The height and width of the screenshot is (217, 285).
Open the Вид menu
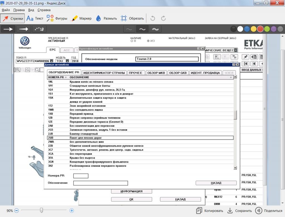(31, 10)
